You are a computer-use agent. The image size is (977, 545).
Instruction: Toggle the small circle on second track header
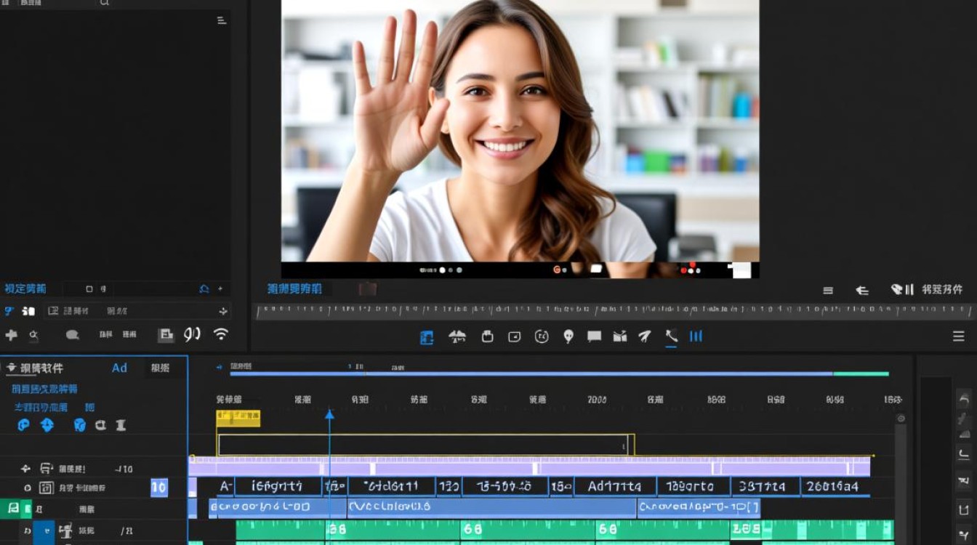click(28, 488)
